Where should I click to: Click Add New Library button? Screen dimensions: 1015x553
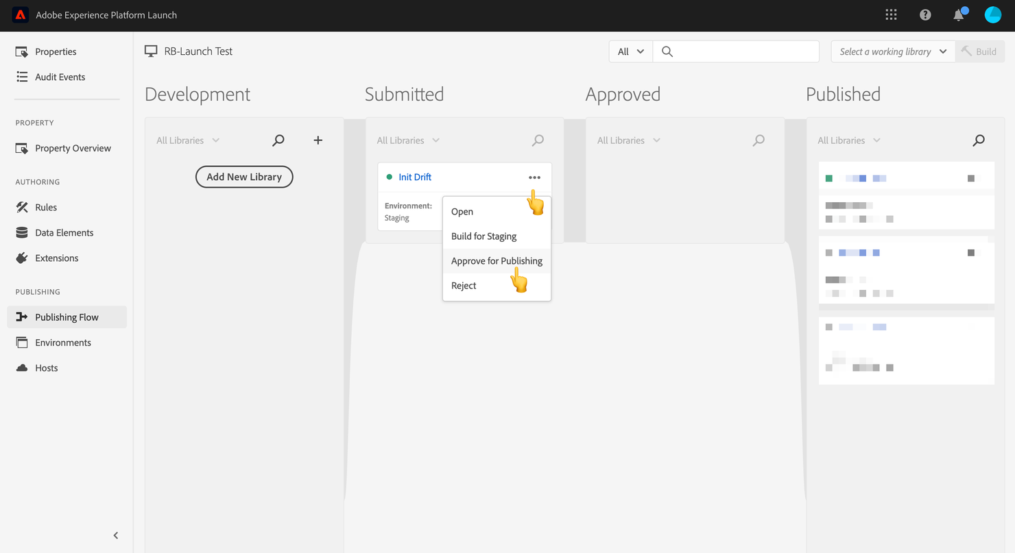(x=244, y=177)
